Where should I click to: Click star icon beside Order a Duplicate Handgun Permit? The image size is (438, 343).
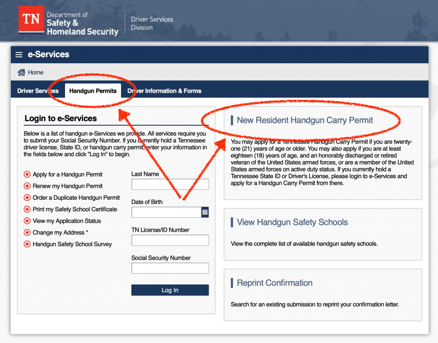[x=27, y=198]
